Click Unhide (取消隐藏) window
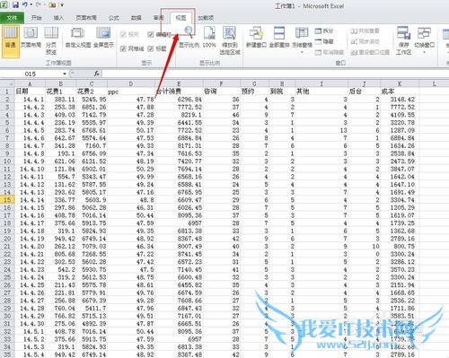 point(330,52)
